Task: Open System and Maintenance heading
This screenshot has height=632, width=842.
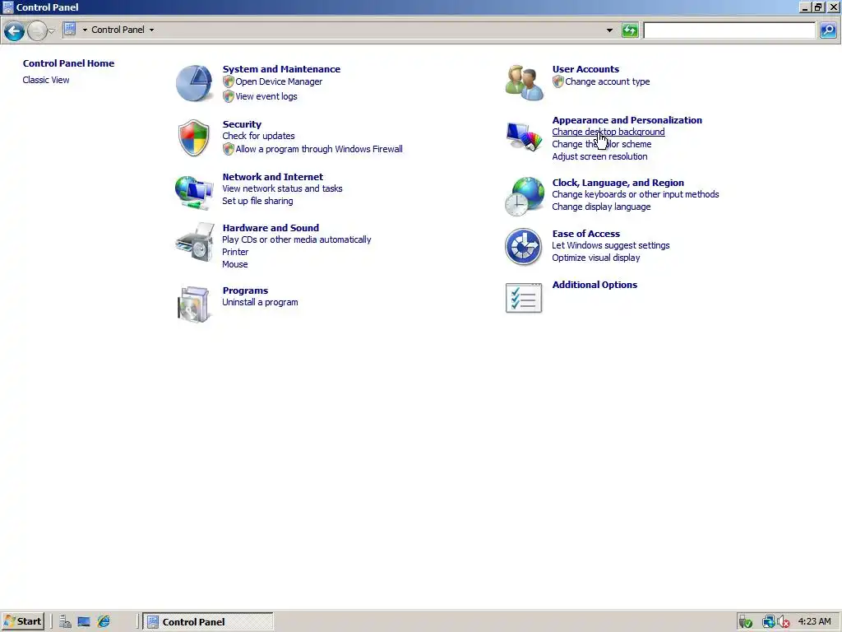Action: (281, 69)
